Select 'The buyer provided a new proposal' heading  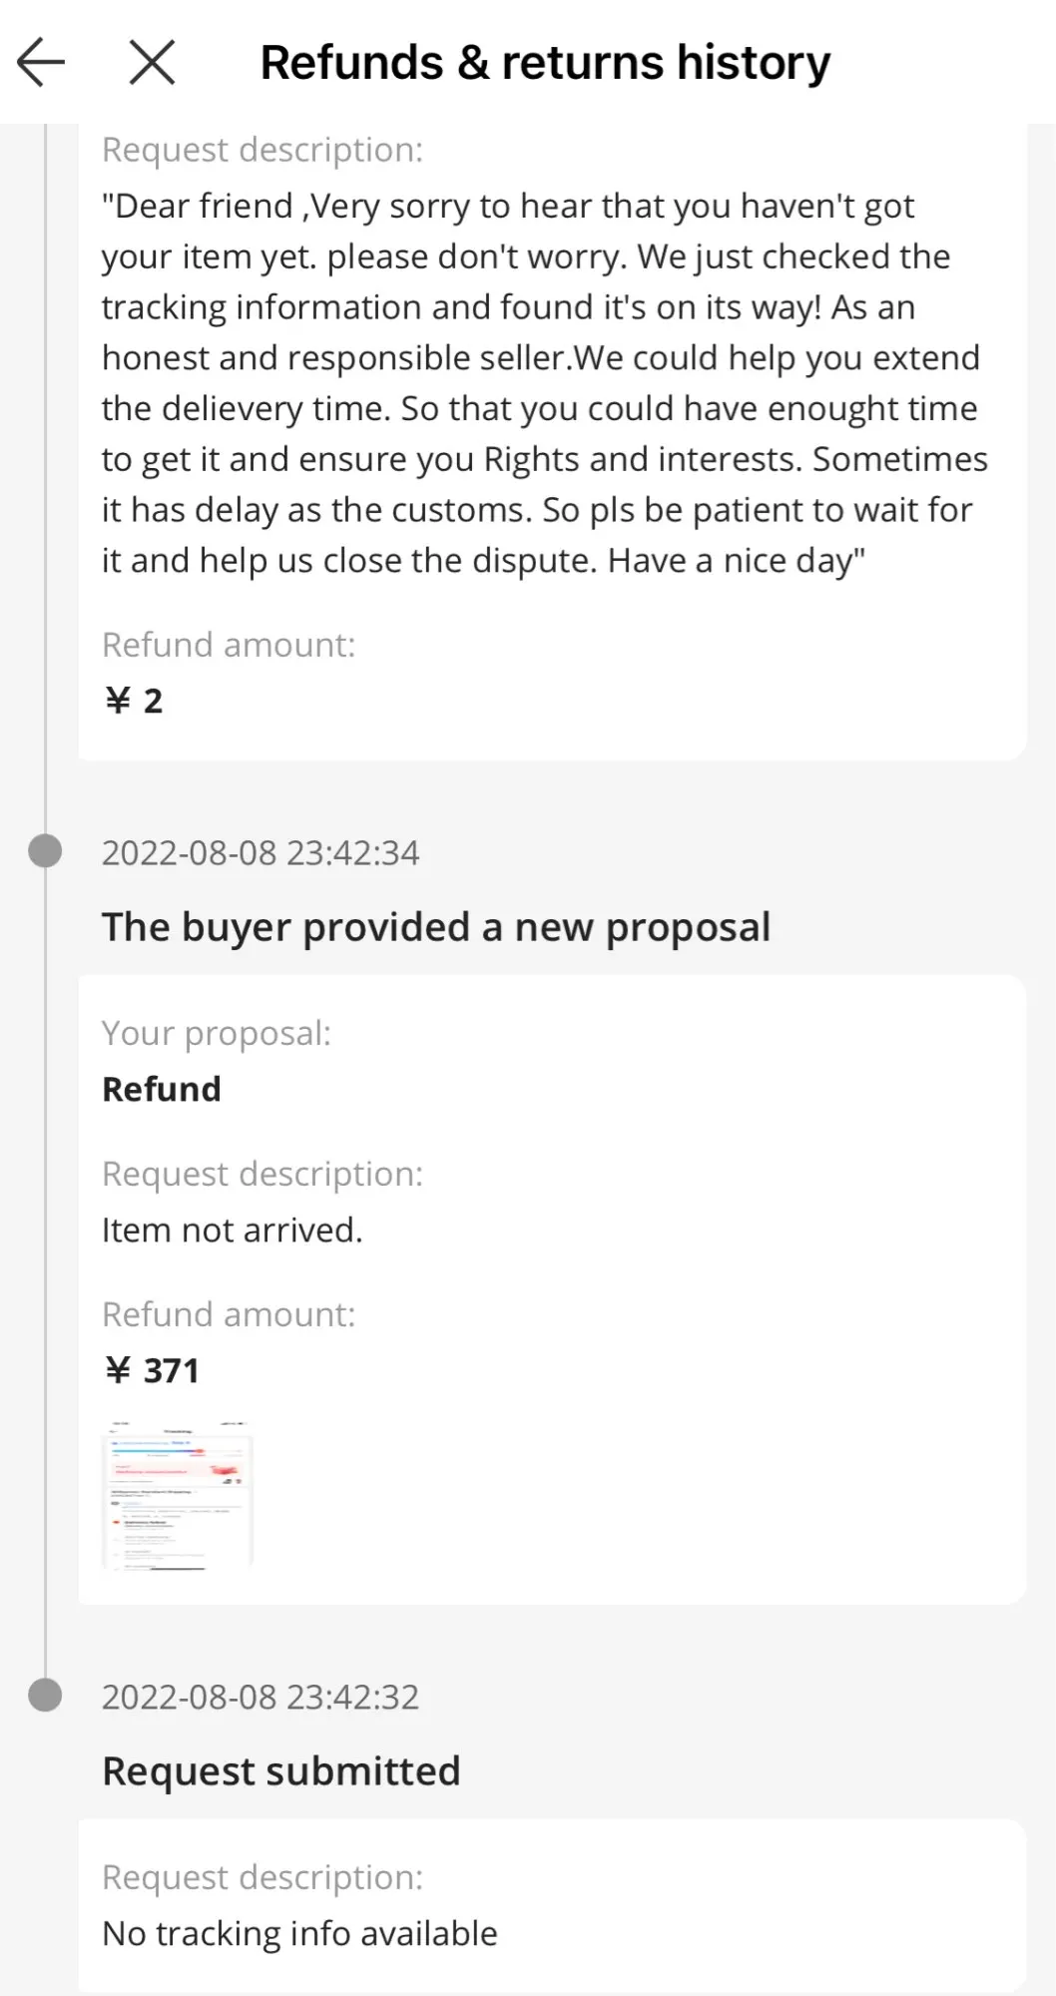pos(436,927)
